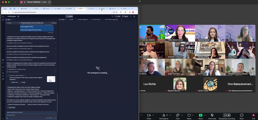Expand participants options caret in Zoom
Viewport: 258px width, 120px height.
[170, 115]
